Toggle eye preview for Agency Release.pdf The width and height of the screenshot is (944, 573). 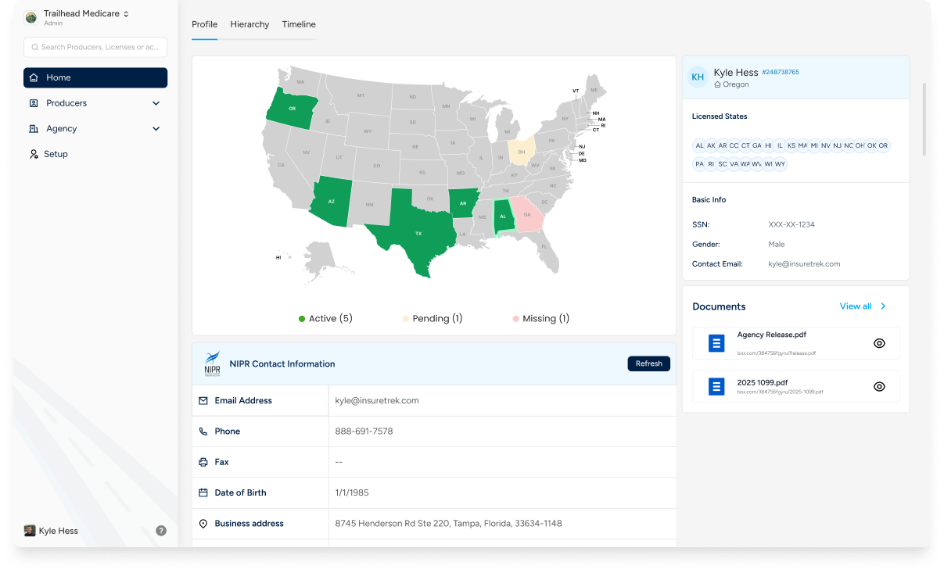pos(879,343)
